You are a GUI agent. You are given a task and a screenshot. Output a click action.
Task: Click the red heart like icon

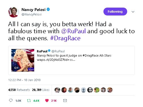(47, 101)
